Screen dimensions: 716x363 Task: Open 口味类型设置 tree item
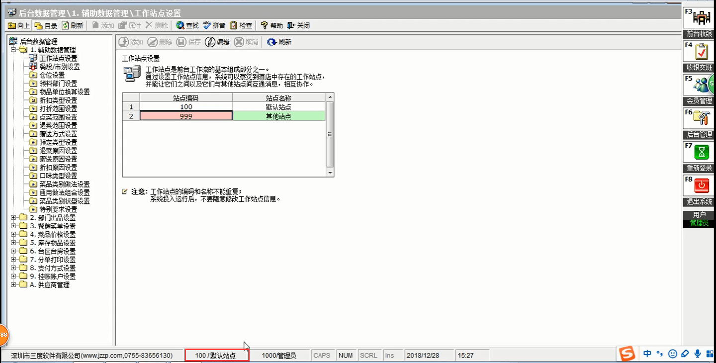[58, 176]
